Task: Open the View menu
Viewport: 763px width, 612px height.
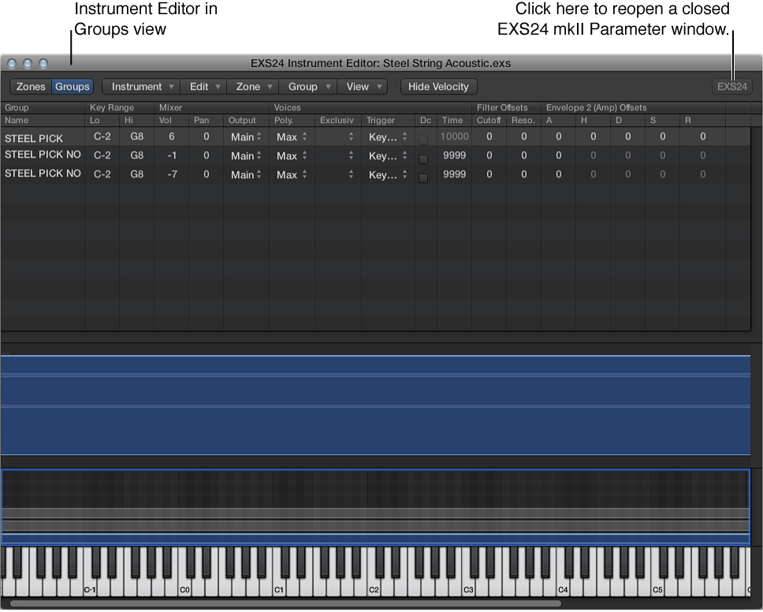Action: [x=362, y=87]
